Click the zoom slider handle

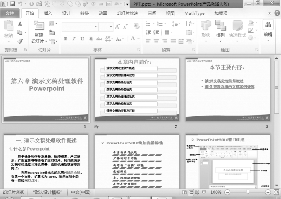click(248, 192)
